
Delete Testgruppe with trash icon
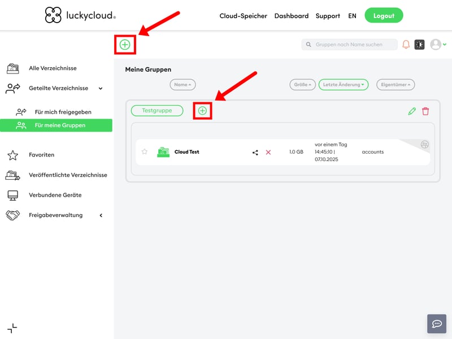pos(425,111)
